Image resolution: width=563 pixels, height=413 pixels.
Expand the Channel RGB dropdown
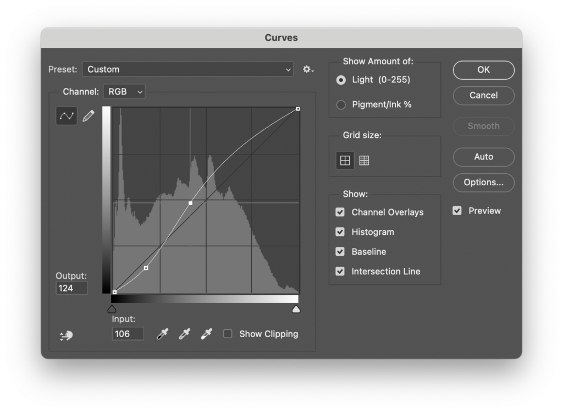pyautogui.click(x=124, y=92)
